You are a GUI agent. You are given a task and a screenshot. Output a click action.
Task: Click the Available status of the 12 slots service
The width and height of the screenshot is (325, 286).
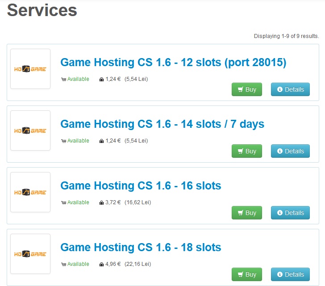(78, 79)
